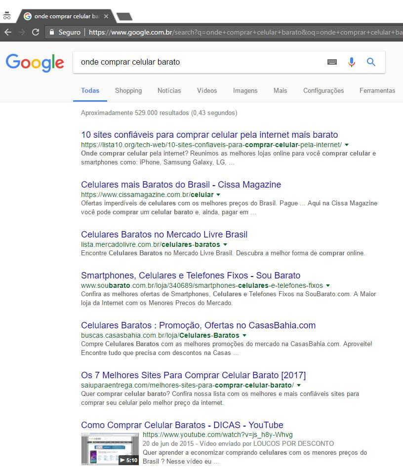This screenshot has height=474, width=403.
Task: Open the Configurações menu
Action: 323,91
